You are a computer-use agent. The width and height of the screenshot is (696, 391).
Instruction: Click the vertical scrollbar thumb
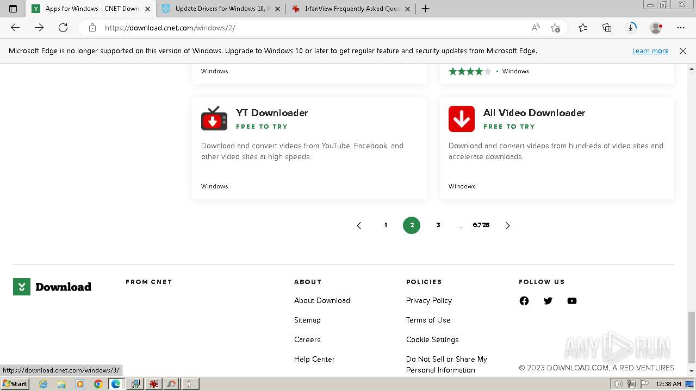point(692,337)
